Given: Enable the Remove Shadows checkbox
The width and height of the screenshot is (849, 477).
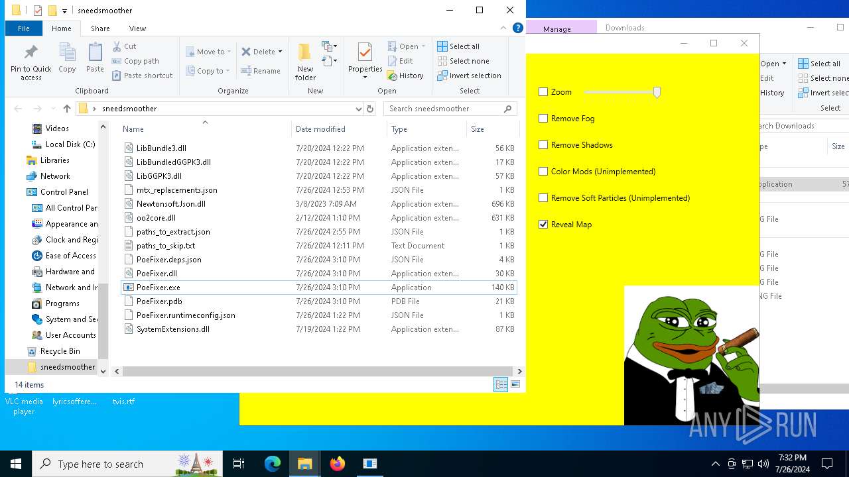Looking at the screenshot, I should pyautogui.click(x=543, y=145).
